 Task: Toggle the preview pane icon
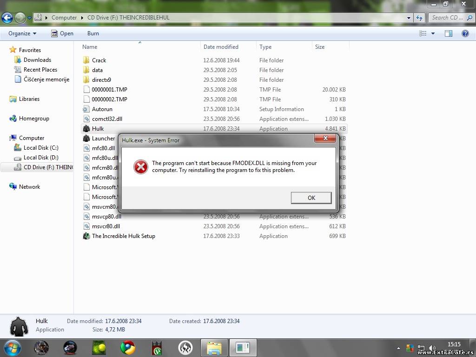click(449, 33)
